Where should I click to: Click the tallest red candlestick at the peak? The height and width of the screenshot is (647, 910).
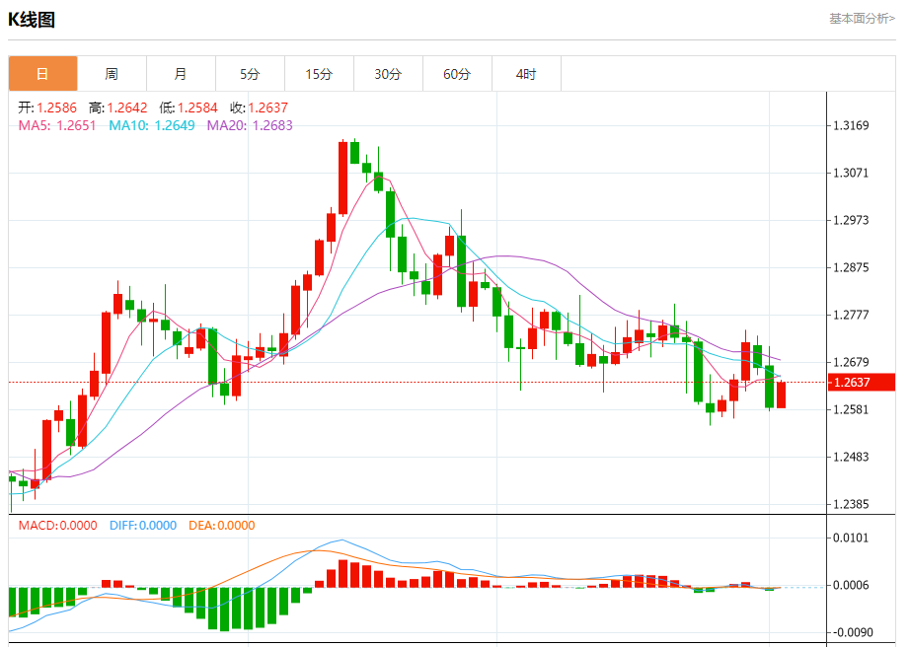coord(343,178)
